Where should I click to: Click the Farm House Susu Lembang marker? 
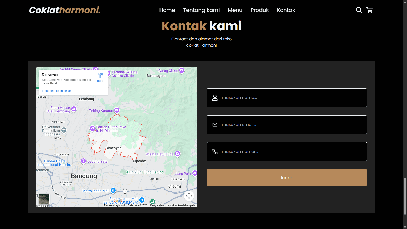(74, 109)
